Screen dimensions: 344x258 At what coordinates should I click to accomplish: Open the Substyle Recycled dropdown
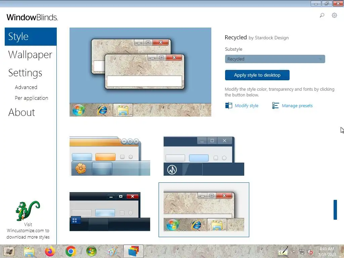tap(275, 59)
